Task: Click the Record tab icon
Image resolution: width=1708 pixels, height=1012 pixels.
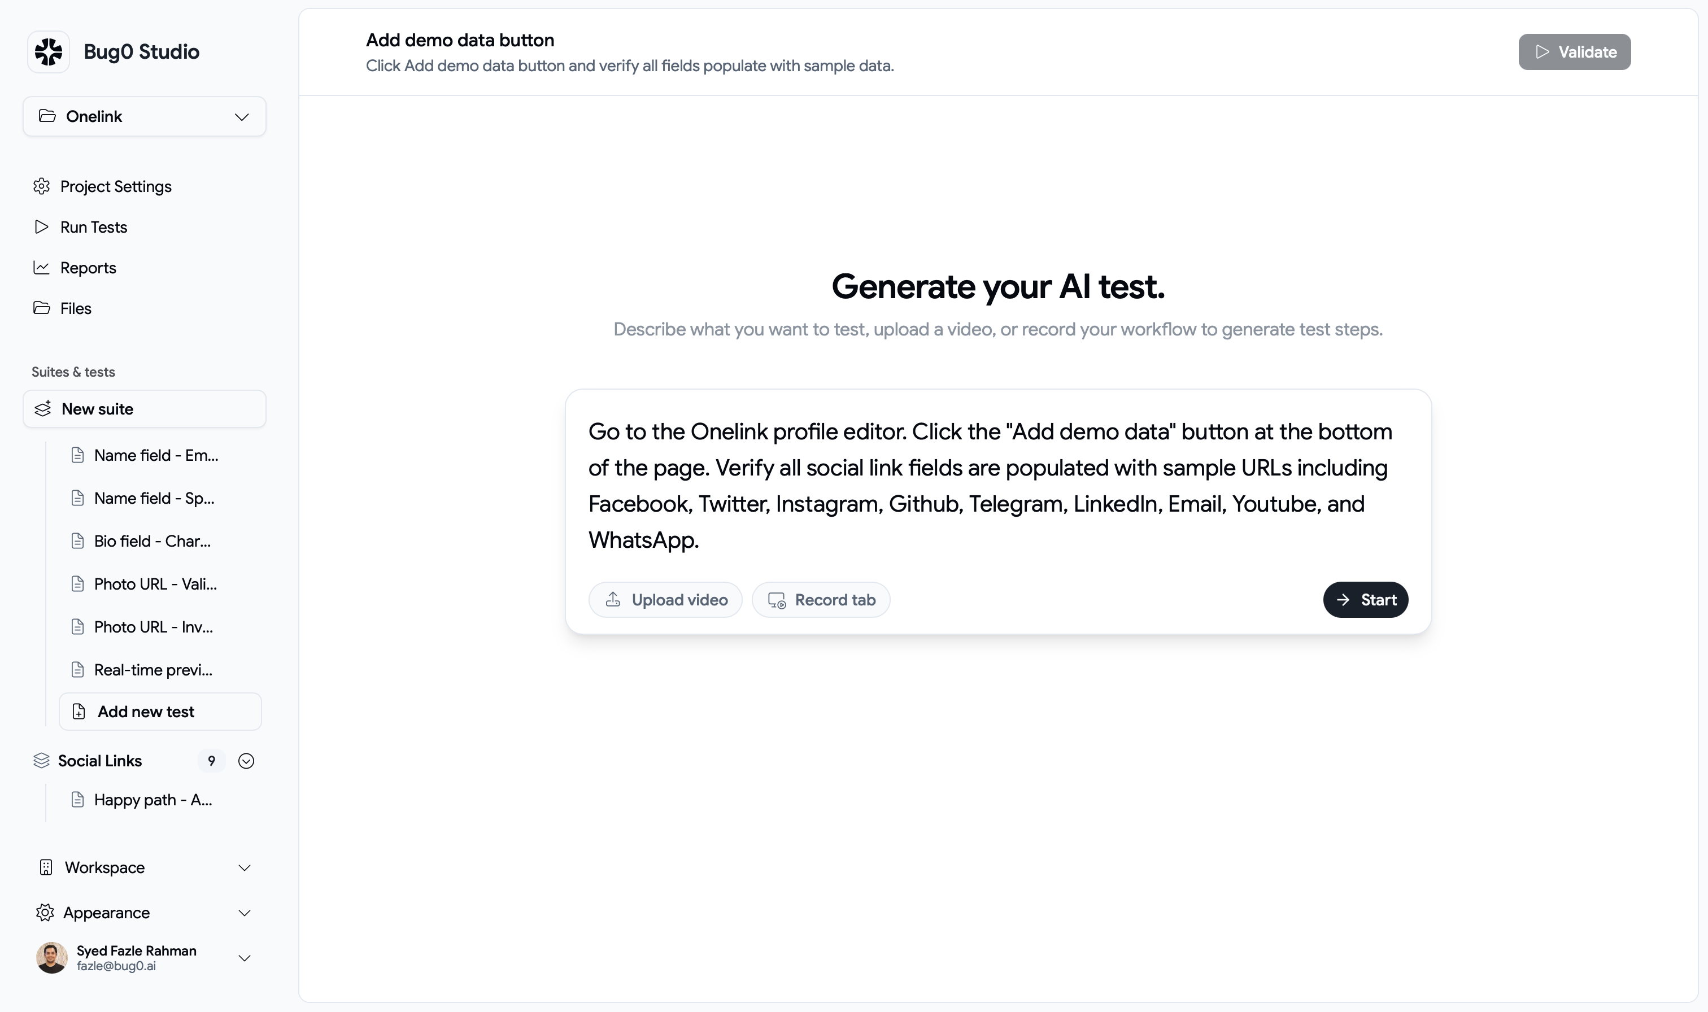Action: tap(776, 599)
